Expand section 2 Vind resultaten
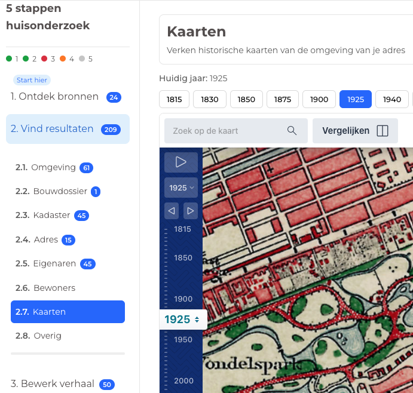The image size is (413, 393). point(53,129)
